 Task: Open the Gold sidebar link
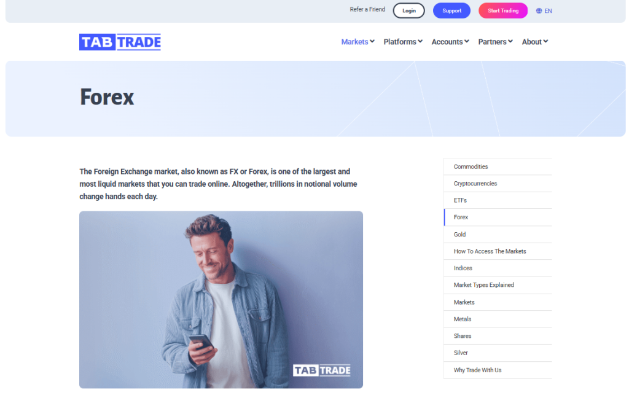(x=498, y=234)
